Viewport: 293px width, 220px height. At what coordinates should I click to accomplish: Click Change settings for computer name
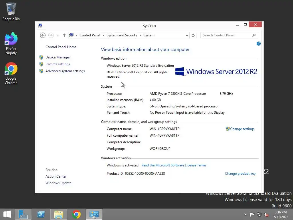tap(242, 129)
